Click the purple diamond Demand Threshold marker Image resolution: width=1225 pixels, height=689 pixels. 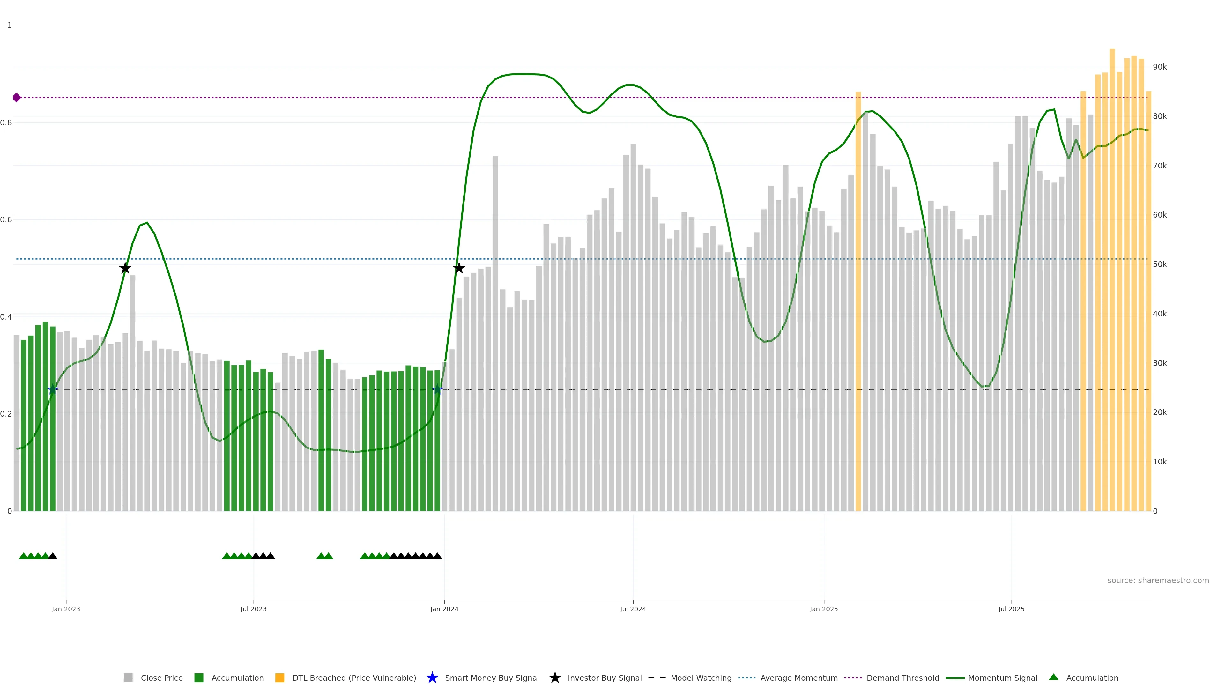[x=17, y=98]
